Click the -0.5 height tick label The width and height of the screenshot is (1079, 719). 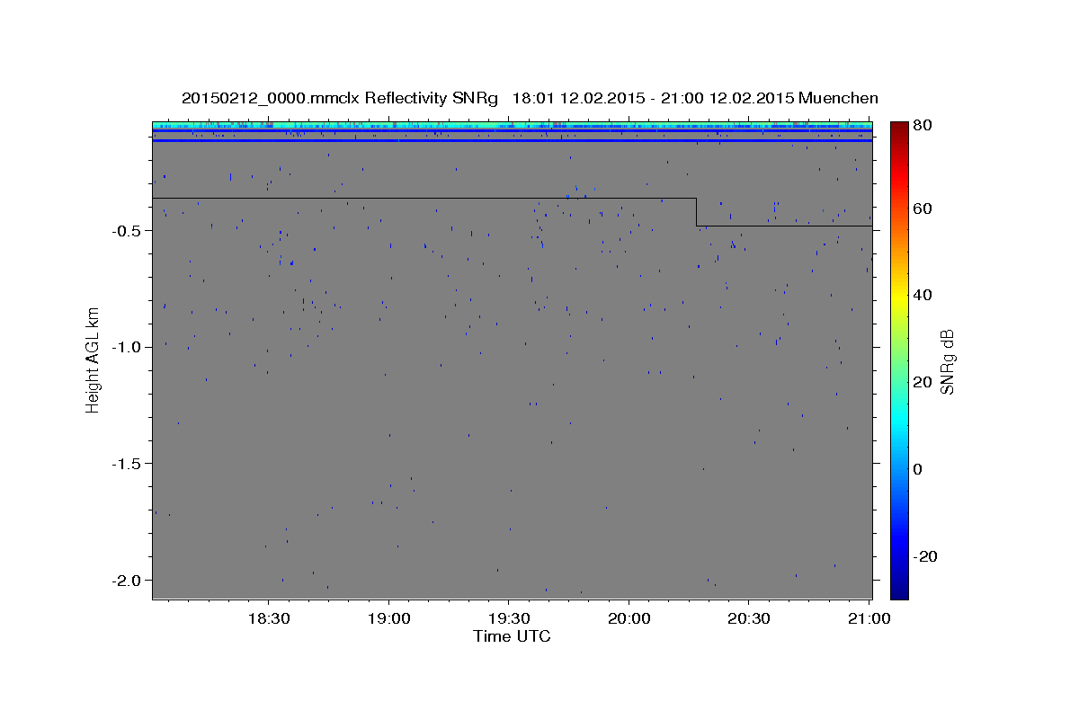(x=126, y=231)
